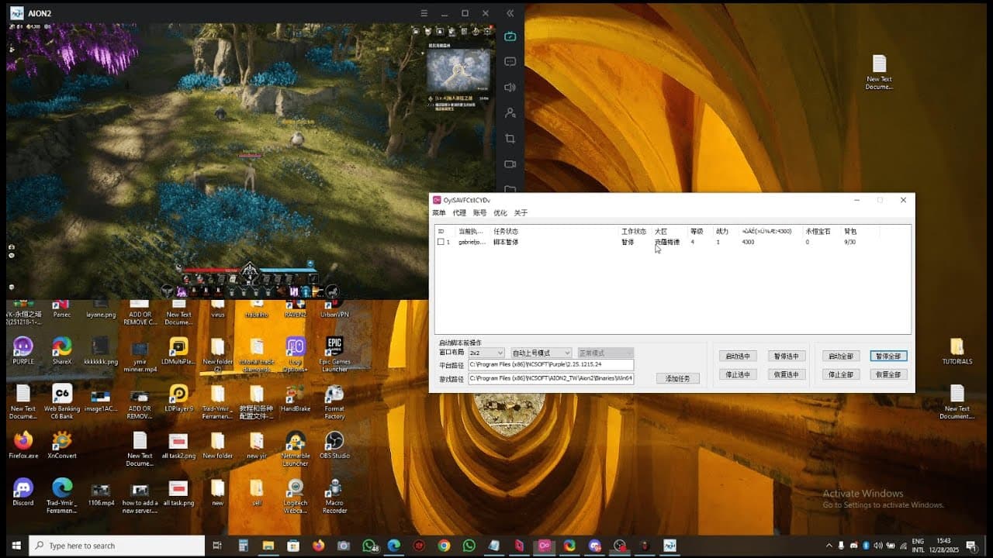Click the user account icon in AION2 sidebar
Image resolution: width=993 pixels, height=558 pixels.
pyautogui.click(x=510, y=112)
